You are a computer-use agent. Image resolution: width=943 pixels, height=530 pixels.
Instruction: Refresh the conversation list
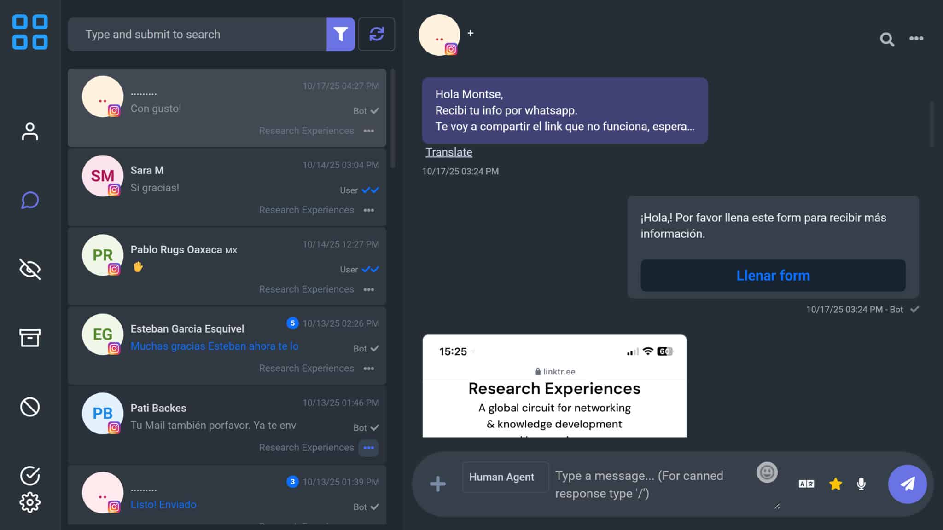(376, 34)
